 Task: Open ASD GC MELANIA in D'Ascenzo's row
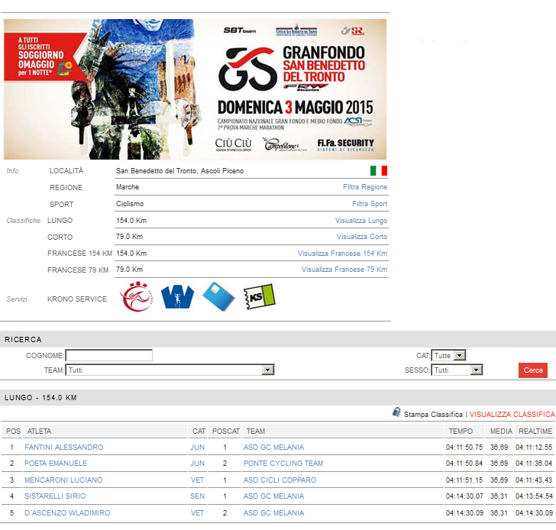click(x=273, y=512)
